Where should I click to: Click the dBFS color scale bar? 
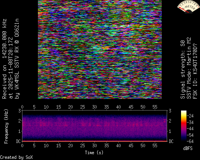(x=184, y=126)
